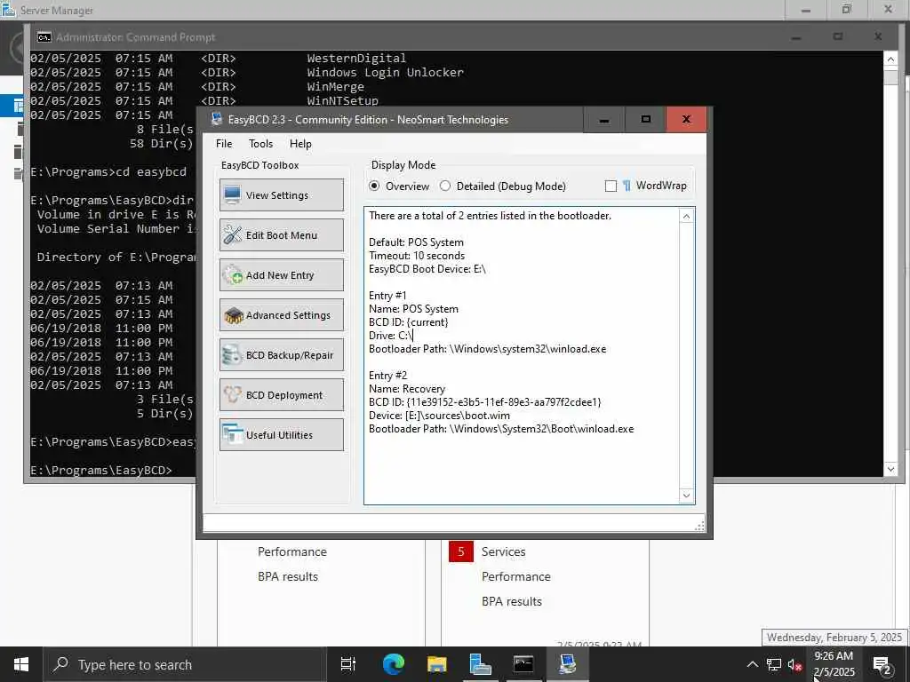Click the EasyBCD title bar app icon
The height and width of the screenshot is (682, 910).
[217, 120]
